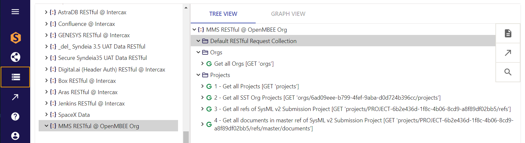Select the SpaceX Data repository
This screenshot has width=525, height=143.
[74, 115]
